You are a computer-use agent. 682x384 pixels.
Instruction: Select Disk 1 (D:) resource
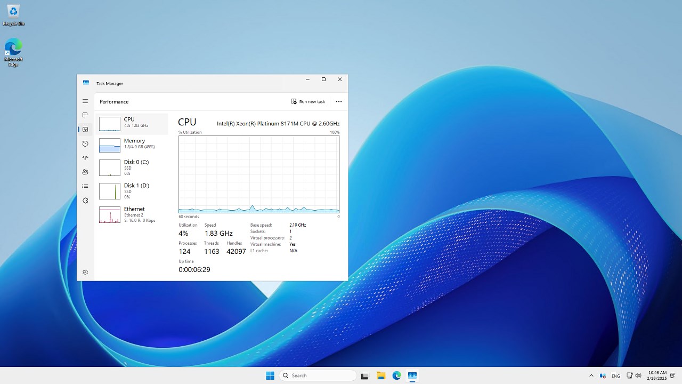(132, 191)
